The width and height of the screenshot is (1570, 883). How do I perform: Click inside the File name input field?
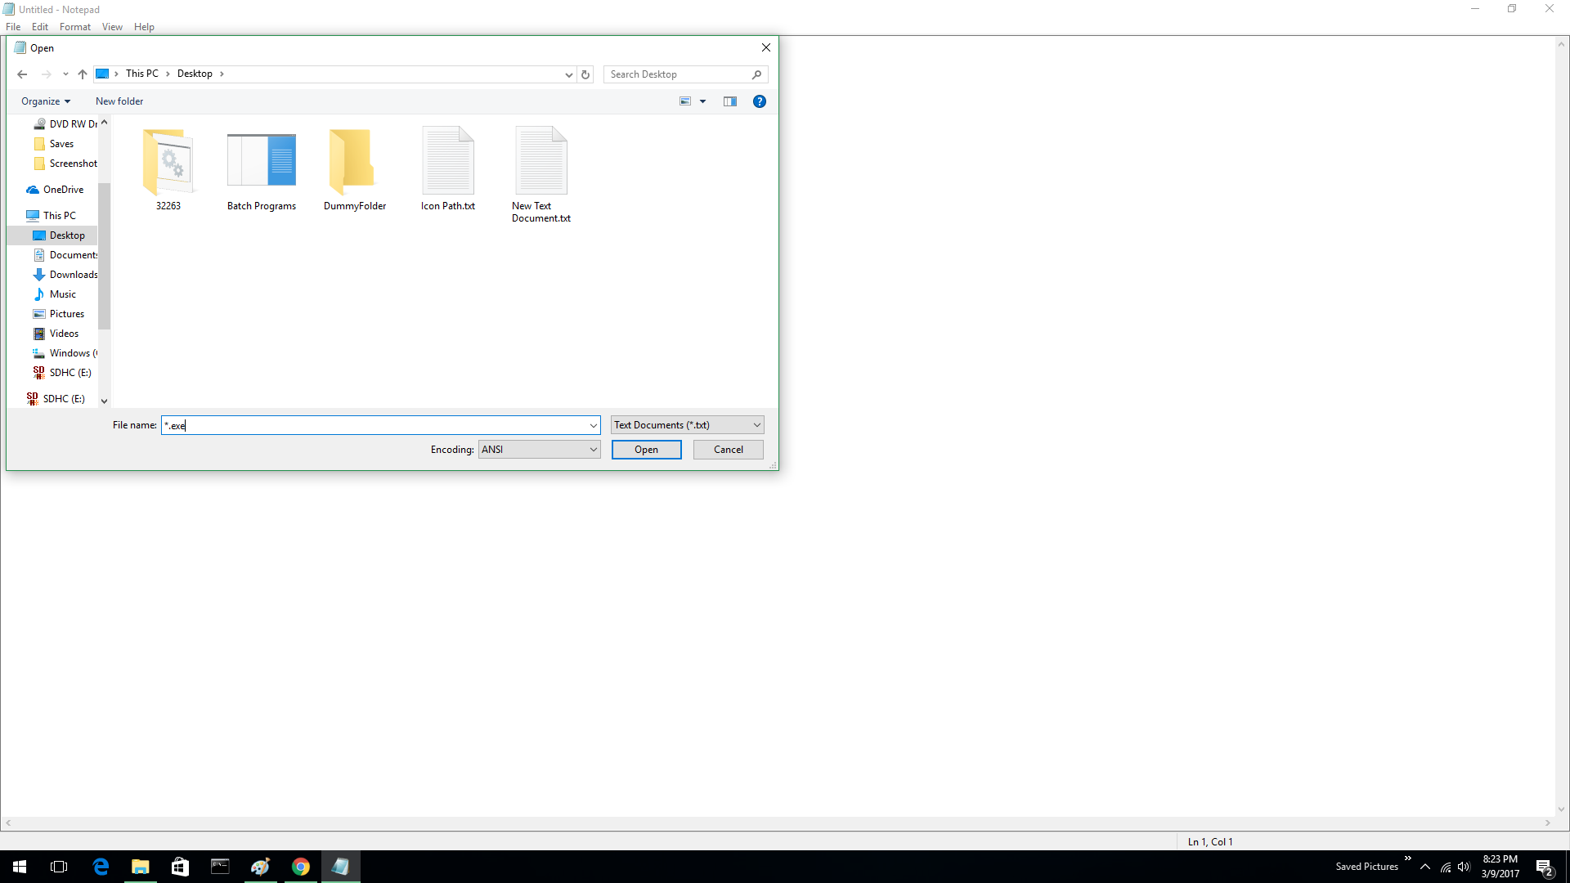click(x=376, y=425)
